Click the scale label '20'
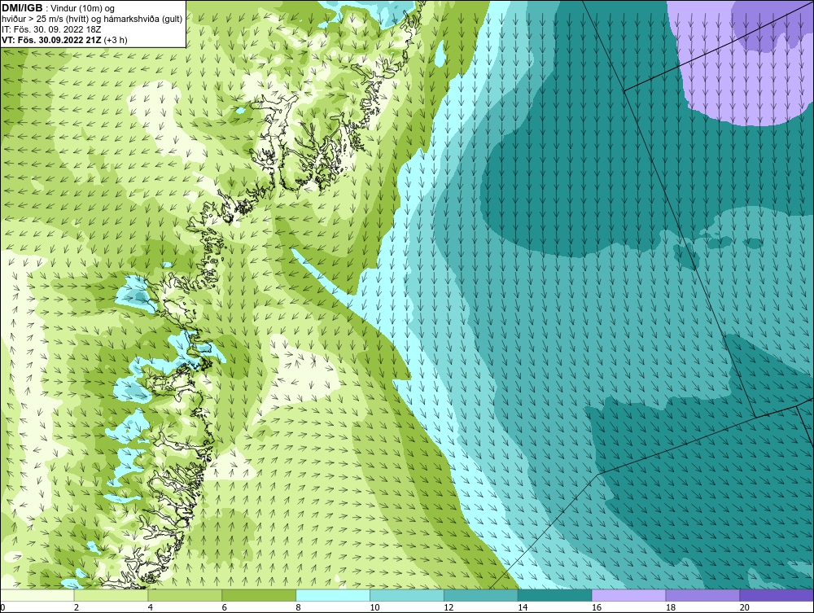814x613 pixels. click(x=745, y=607)
